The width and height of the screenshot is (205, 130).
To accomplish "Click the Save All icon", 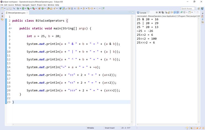I will click(x=11, y=8).
